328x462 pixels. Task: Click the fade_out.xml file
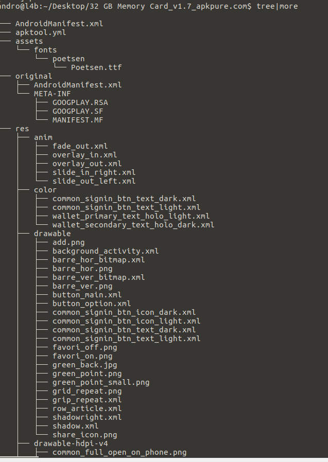(80, 146)
